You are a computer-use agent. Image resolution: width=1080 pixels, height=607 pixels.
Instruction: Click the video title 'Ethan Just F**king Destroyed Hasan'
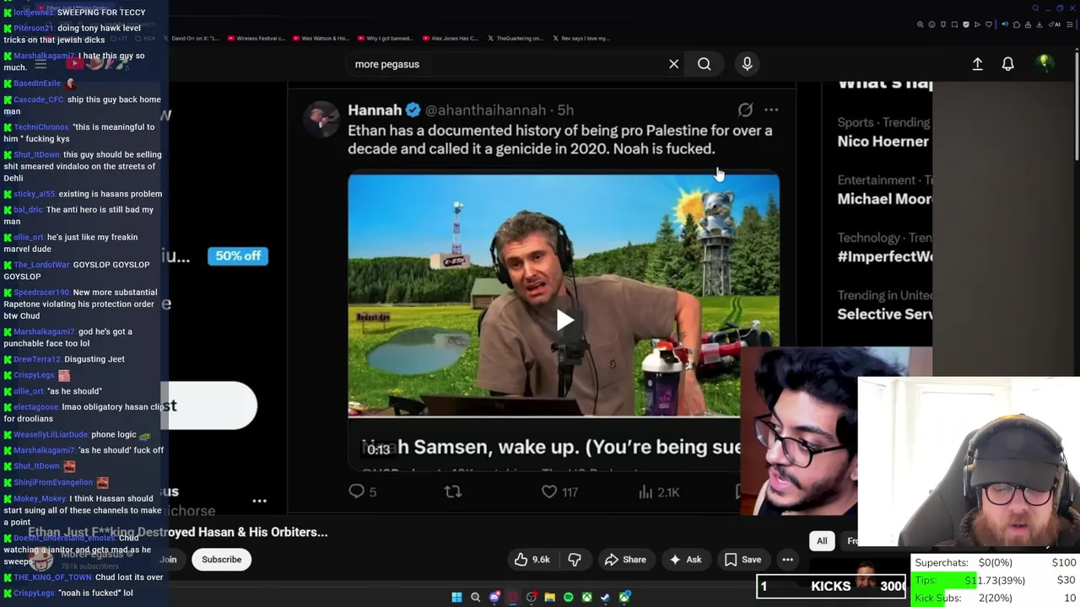coord(178,532)
